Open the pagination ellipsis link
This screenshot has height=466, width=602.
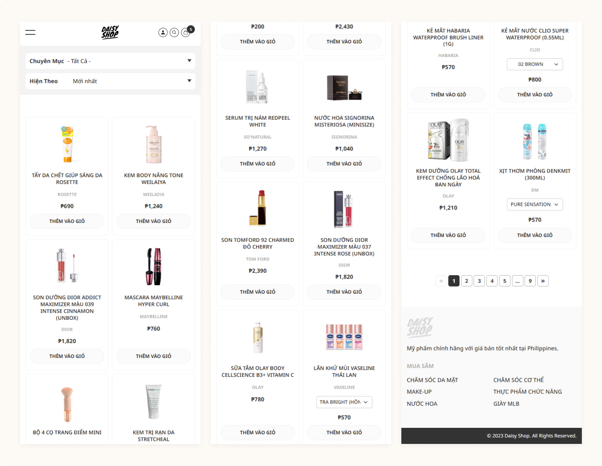click(x=517, y=281)
